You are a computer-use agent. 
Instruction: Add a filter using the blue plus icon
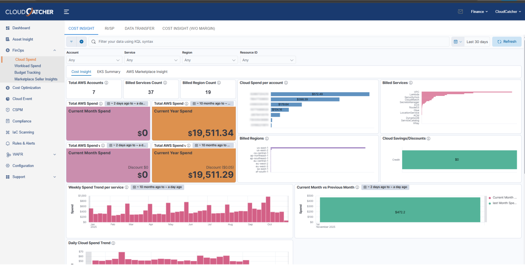pos(81,41)
